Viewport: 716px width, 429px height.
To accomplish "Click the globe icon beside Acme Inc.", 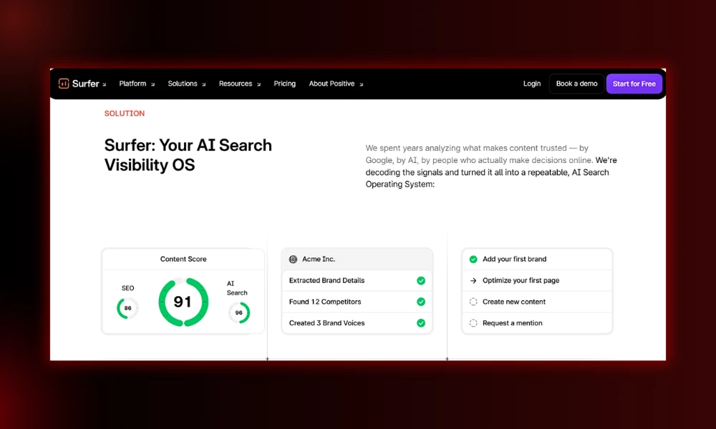I will 293,259.
